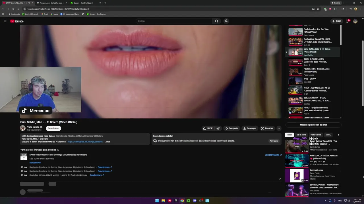Viewport: 364px width, 204px height.
Task: Dislike the video with thumbs down
Action: 218,128
